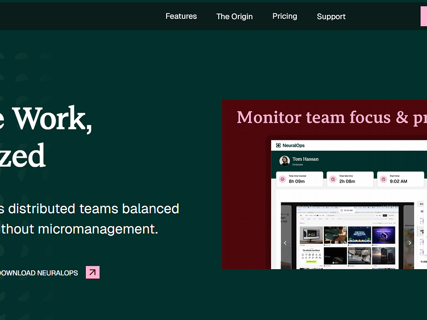Image resolution: width=427 pixels, height=320 pixels.
Task: Click Tom Hassan's avatar photo
Action: pyautogui.click(x=284, y=161)
